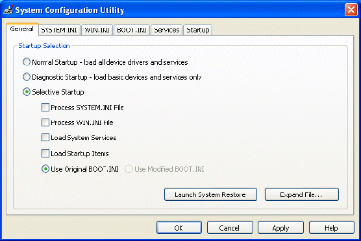
Task: Apply the configuration changes
Action: coord(280,227)
